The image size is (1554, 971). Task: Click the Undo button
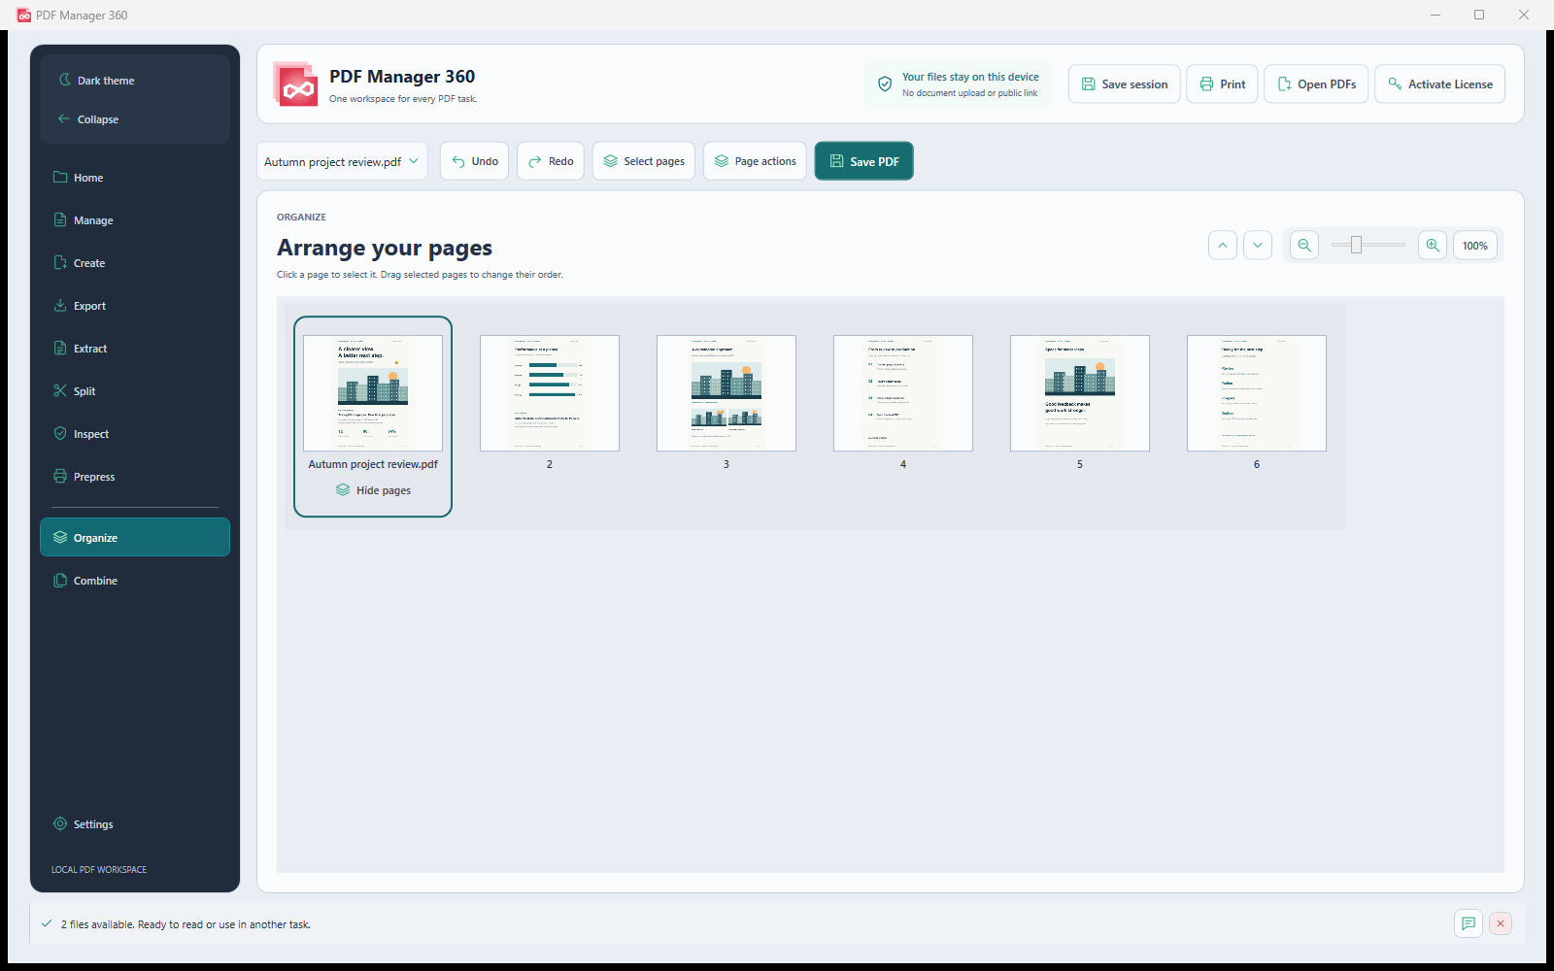point(474,161)
